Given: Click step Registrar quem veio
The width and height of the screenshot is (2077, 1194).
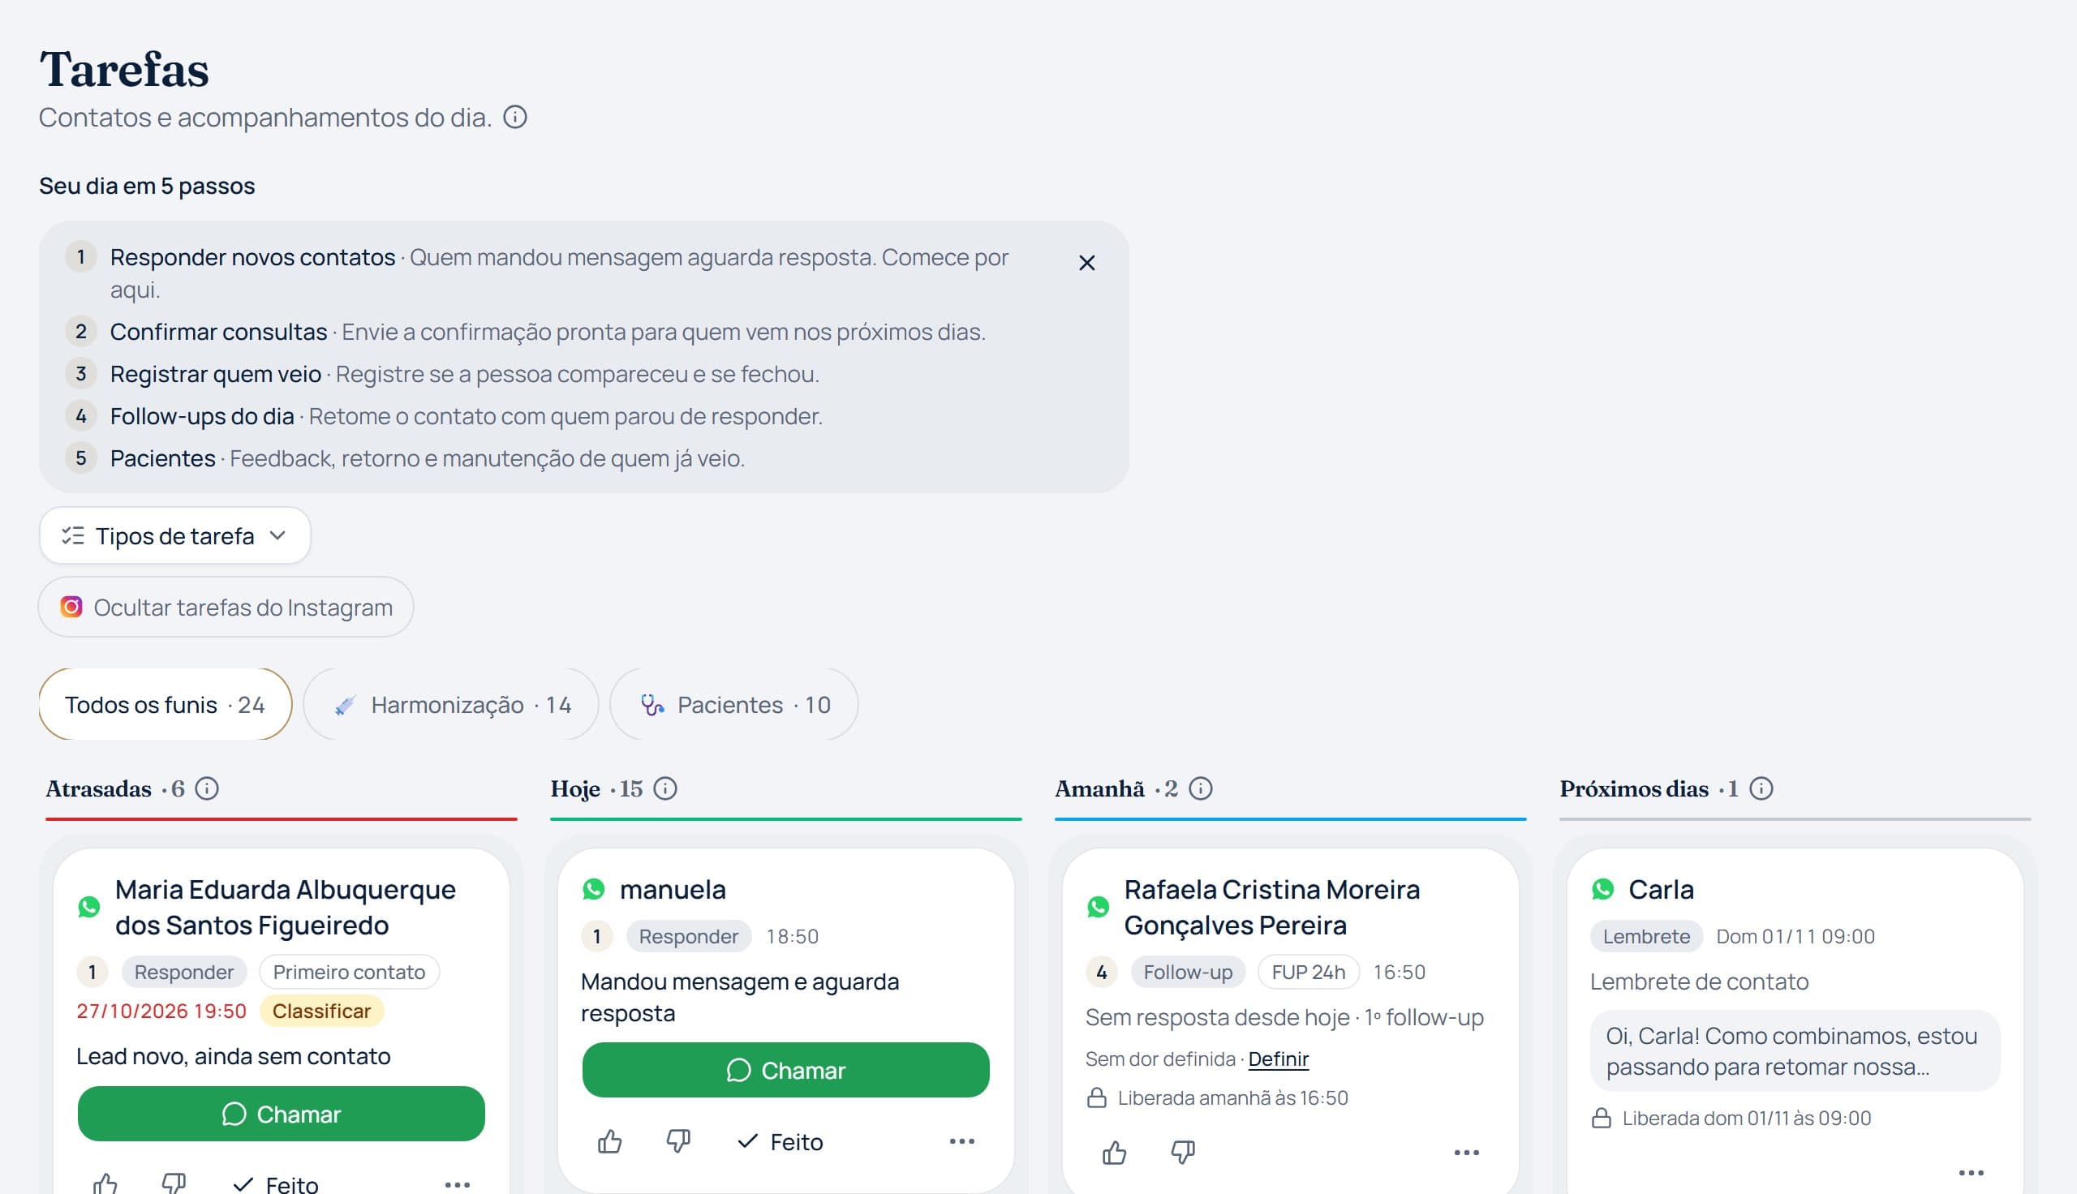Looking at the screenshot, I should point(216,374).
